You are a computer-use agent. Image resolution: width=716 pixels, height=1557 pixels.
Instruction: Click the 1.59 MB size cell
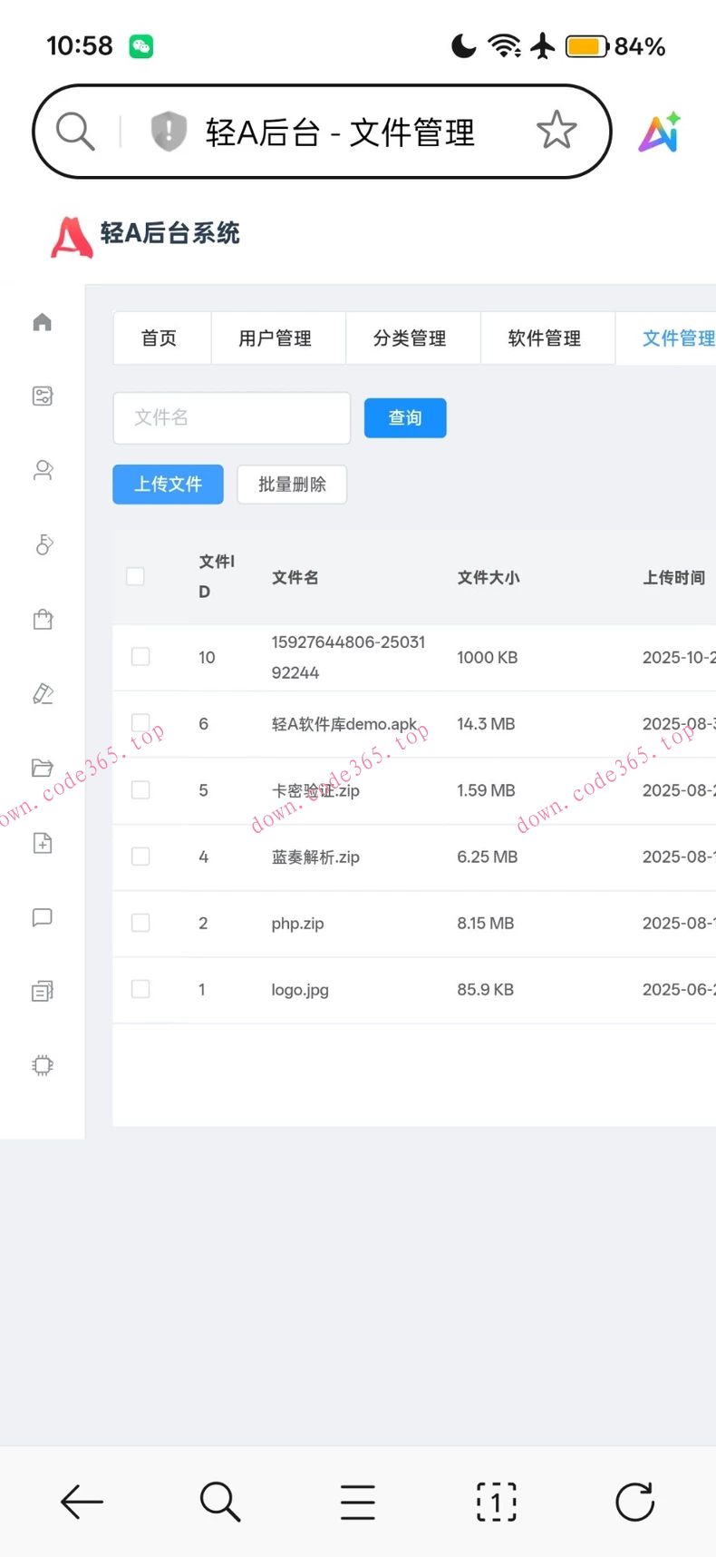click(486, 790)
